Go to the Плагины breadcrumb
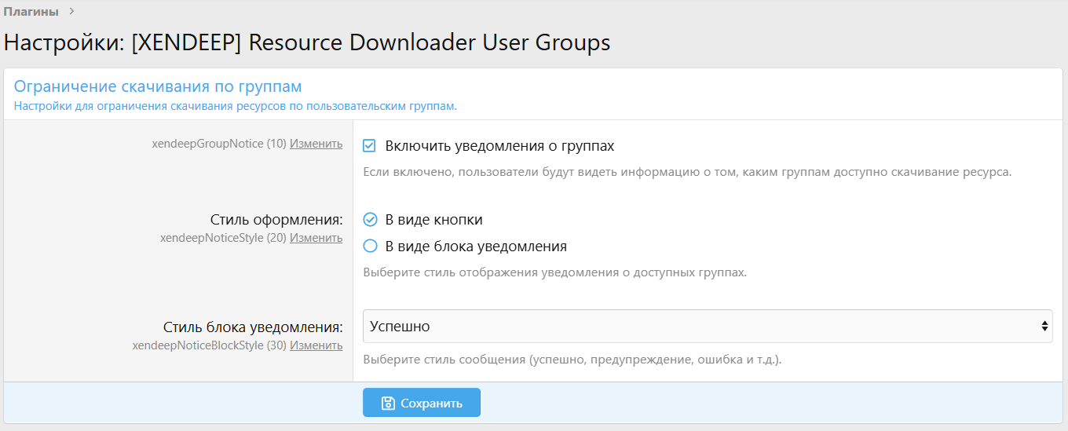Screen dimensions: 1068x431 click(31, 11)
